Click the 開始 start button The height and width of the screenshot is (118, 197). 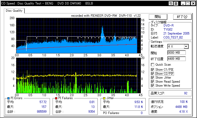(x=158, y=17)
